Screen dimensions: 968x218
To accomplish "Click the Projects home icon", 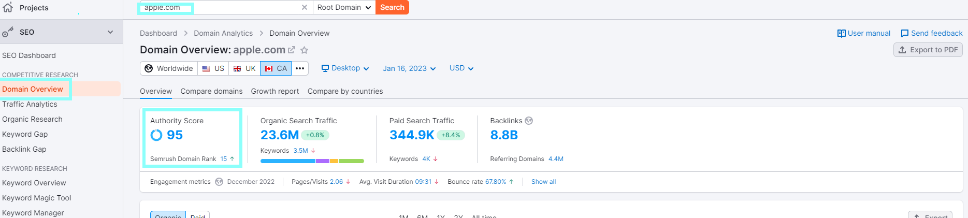I will (x=8, y=7).
